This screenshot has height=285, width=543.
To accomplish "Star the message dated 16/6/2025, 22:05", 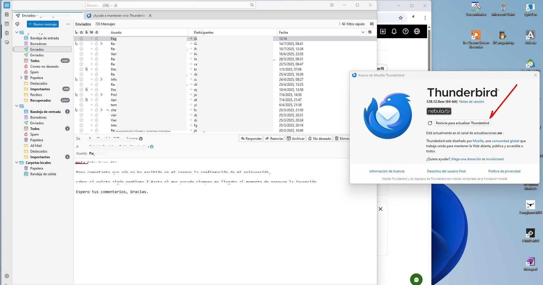I will 81,54.
